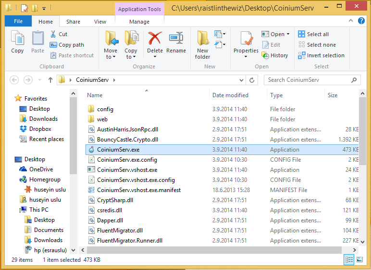Switch to Large icons view

359,260
